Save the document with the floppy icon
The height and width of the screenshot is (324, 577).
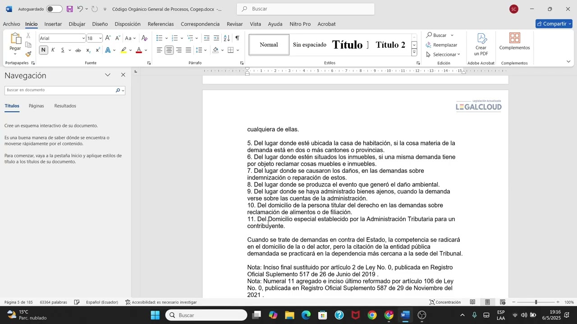pyautogui.click(x=70, y=9)
